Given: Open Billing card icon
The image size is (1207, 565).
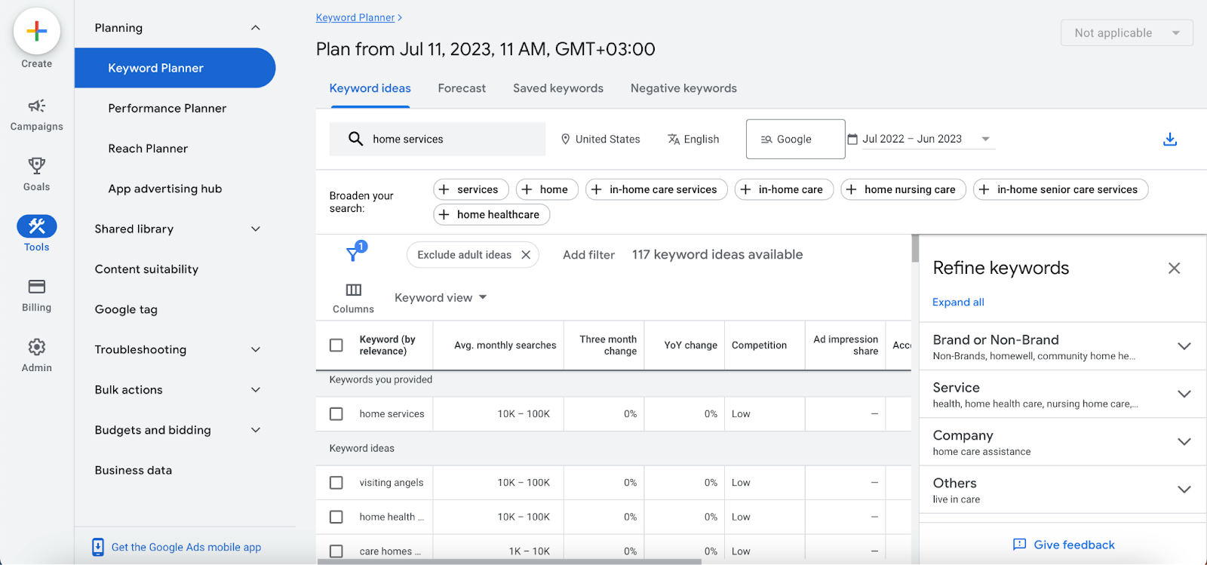Looking at the screenshot, I should click(36, 287).
